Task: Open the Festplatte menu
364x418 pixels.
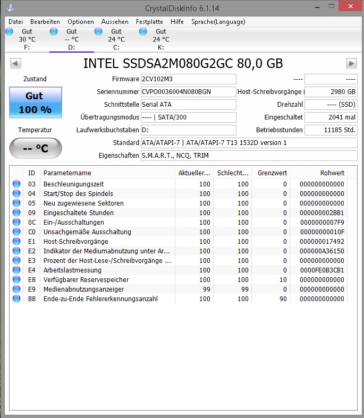Action: (149, 22)
